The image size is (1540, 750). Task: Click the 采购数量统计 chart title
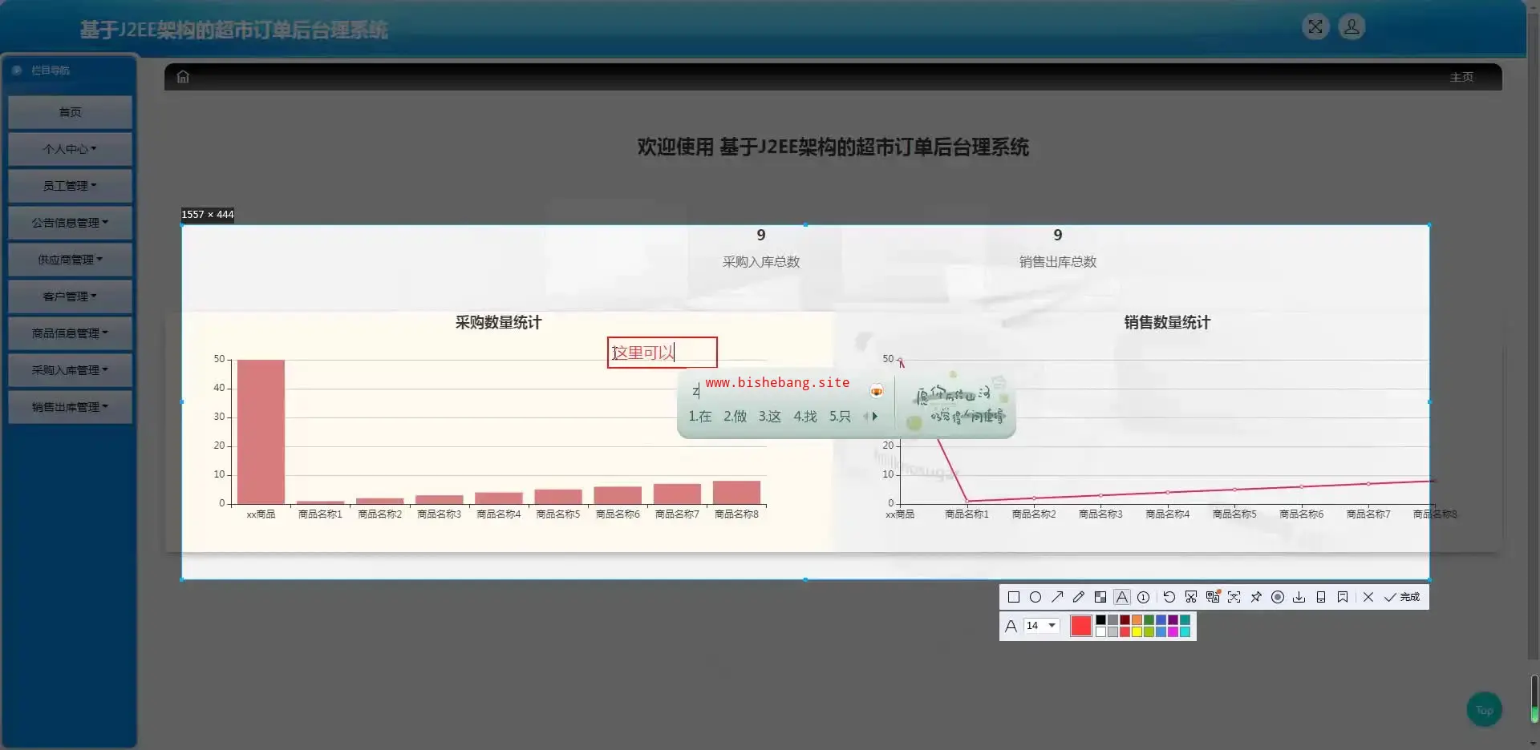click(498, 322)
